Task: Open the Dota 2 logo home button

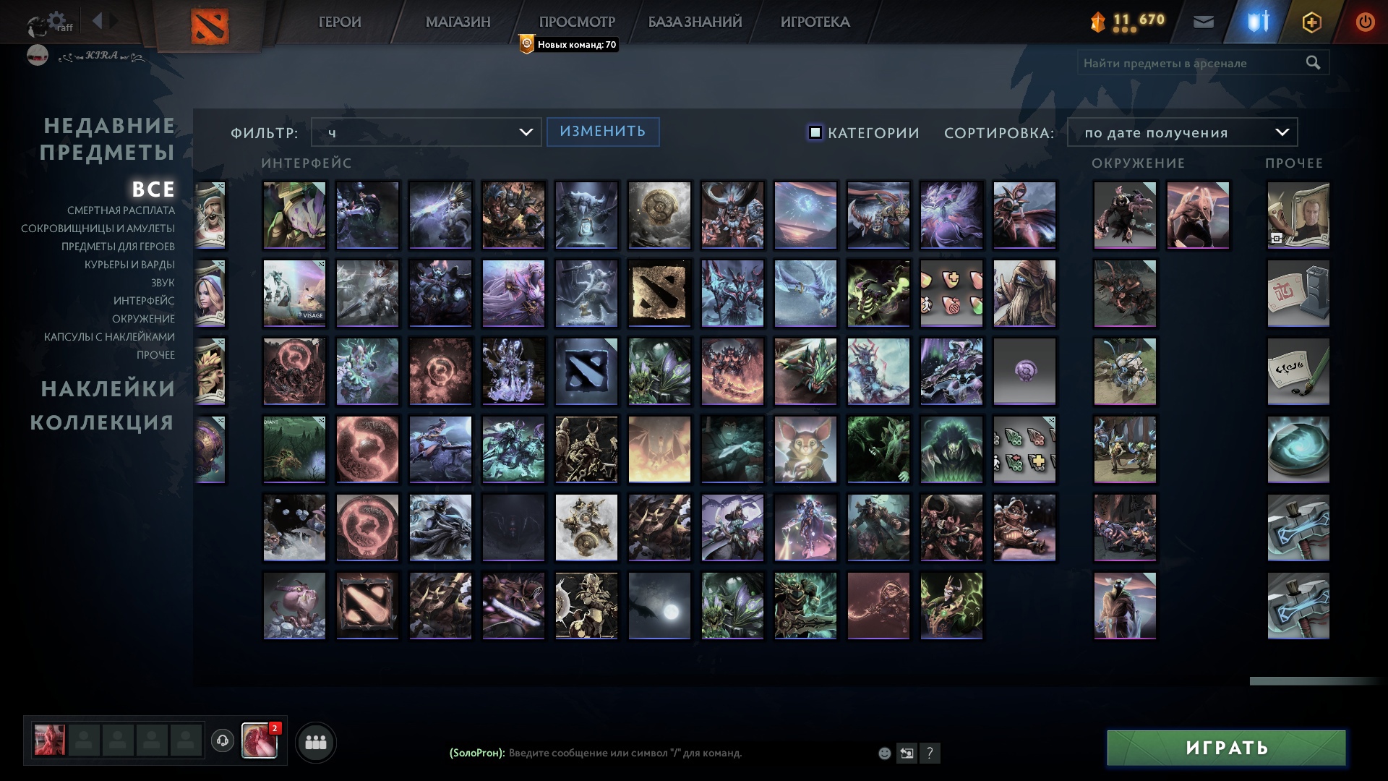Action: point(210,26)
